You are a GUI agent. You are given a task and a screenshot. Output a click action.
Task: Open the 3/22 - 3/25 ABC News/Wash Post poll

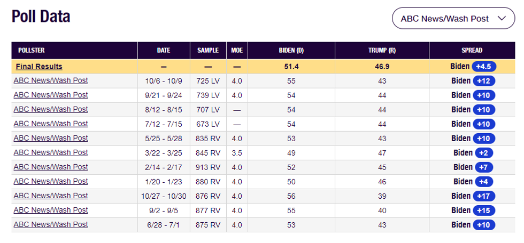51,152
